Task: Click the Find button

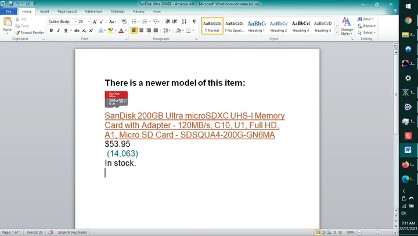Action: (x=366, y=19)
